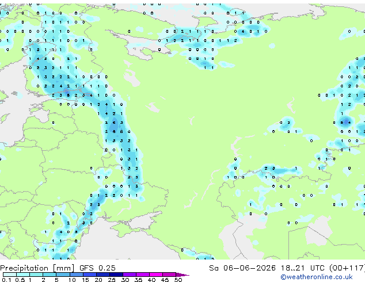Click the 2–5 mm legend color swatch
The image size is (365, 282).
coord(50,275)
